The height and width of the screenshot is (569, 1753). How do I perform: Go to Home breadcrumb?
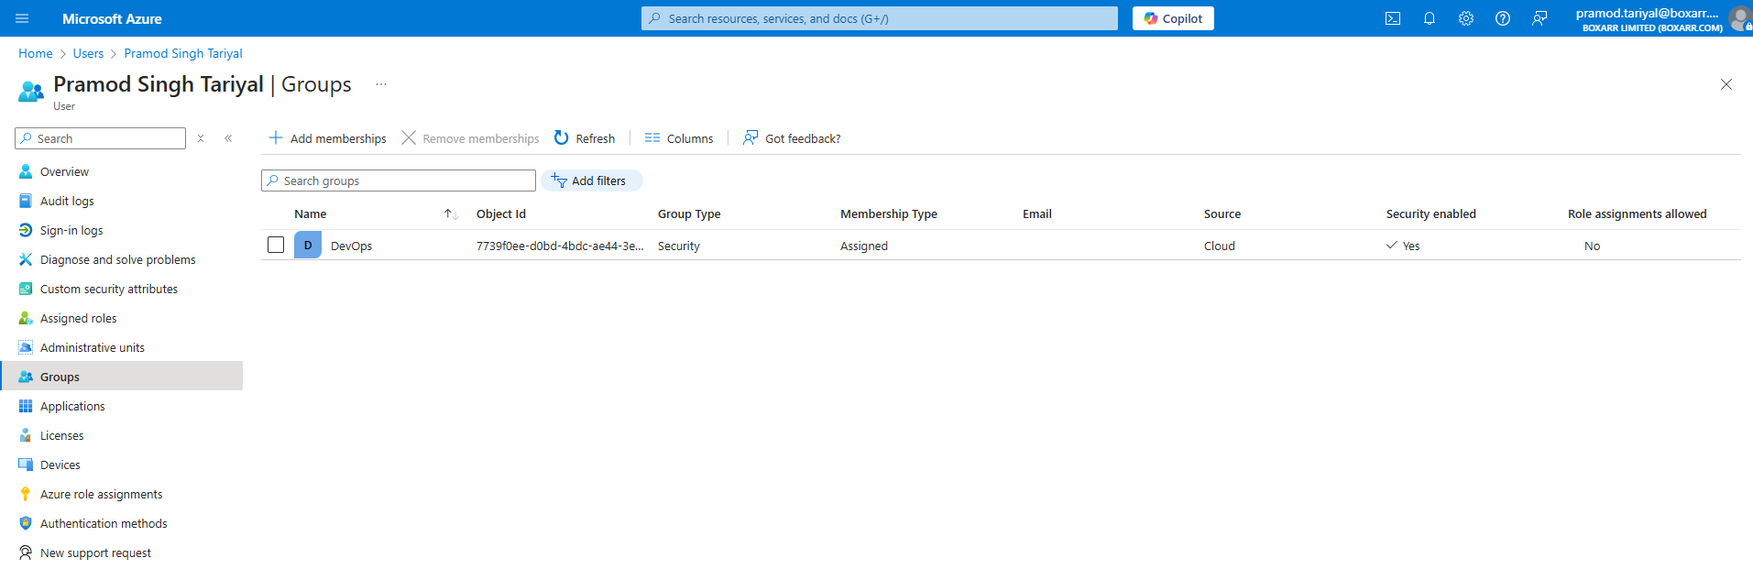click(x=36, y=53)
